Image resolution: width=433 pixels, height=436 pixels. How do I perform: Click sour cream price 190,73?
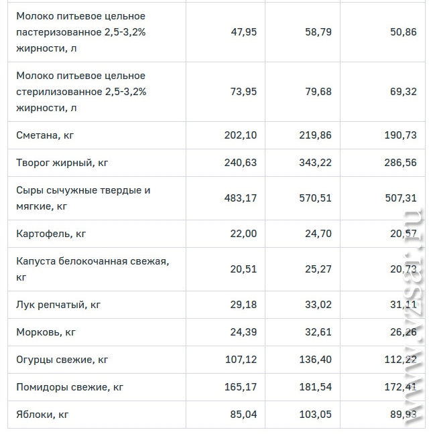pyautogui.click(x=400, y=135)
